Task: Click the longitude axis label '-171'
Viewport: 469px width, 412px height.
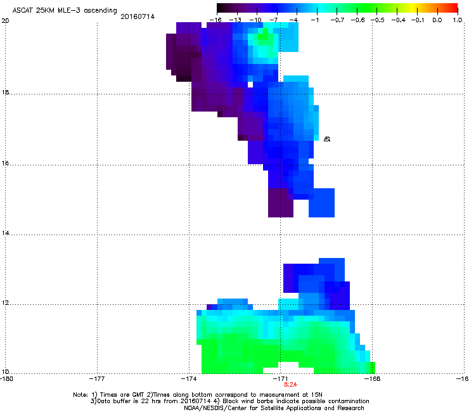Action: click(280, 379)
